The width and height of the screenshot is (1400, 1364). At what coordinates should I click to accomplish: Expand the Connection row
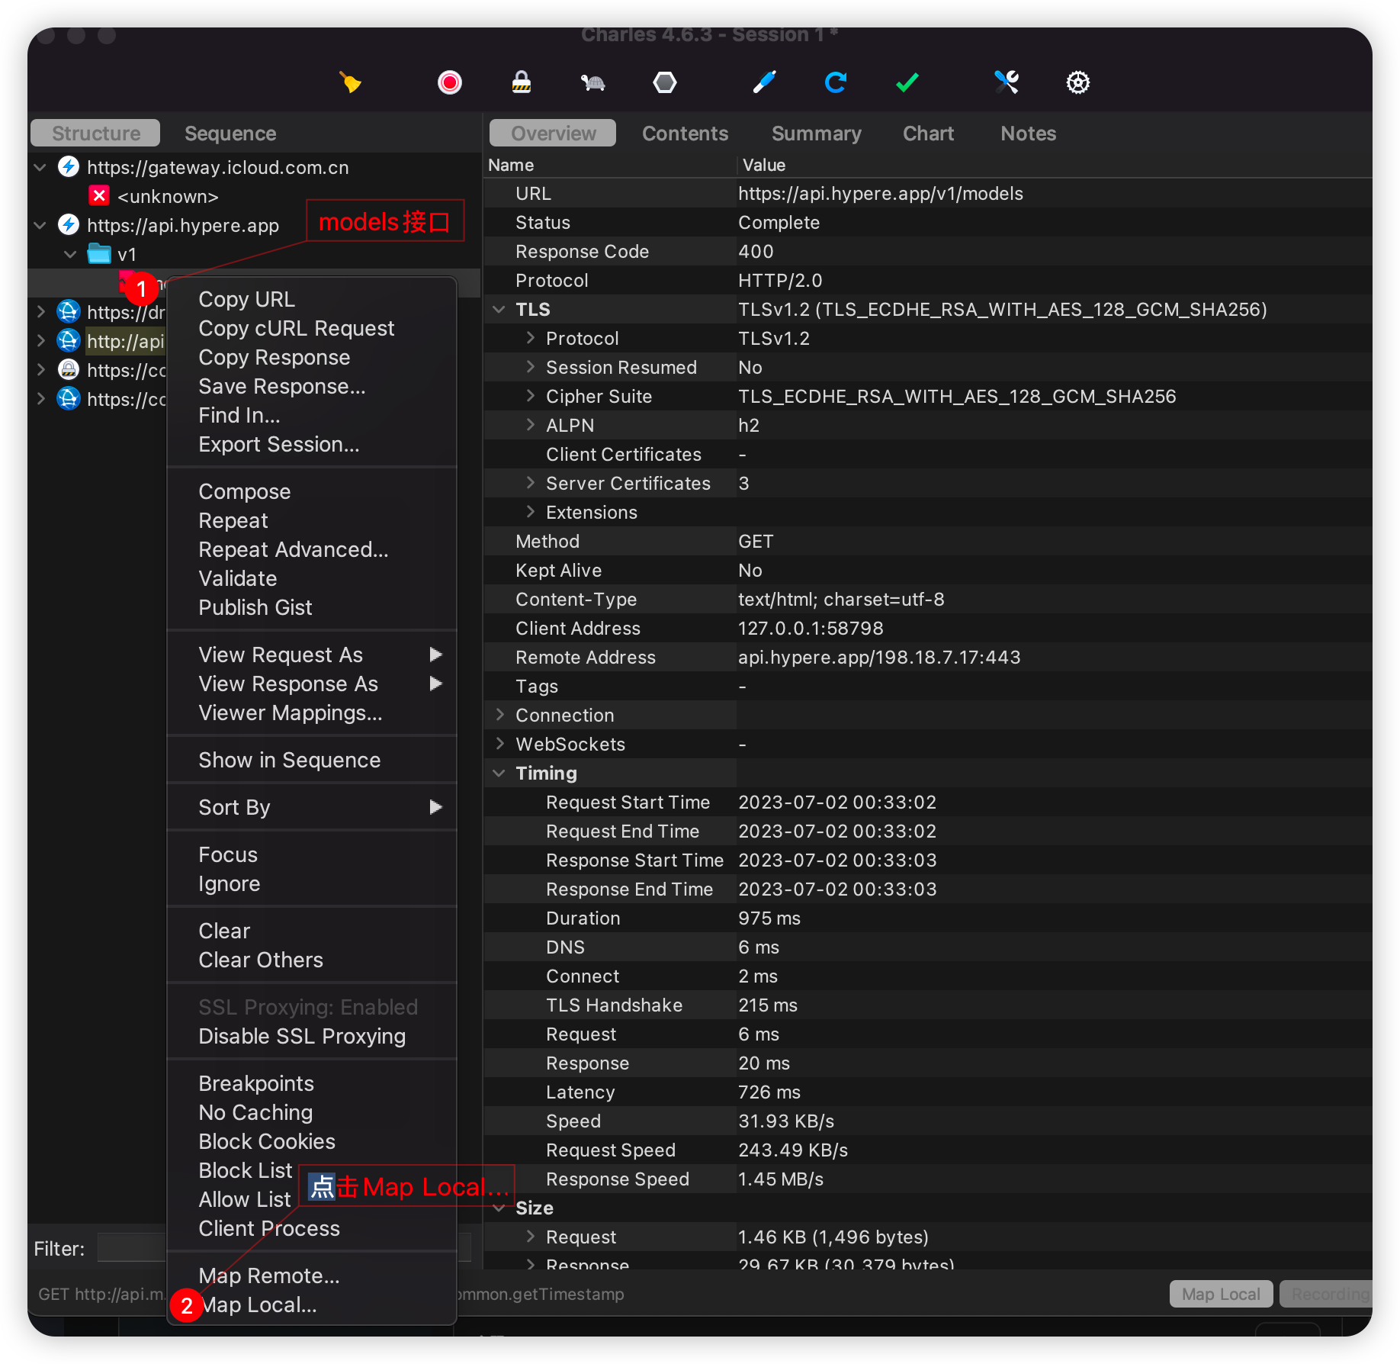tap(499, 715)
